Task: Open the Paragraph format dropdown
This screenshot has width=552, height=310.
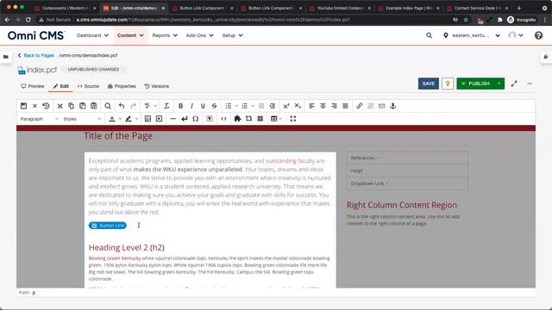Action: [39, 119]
